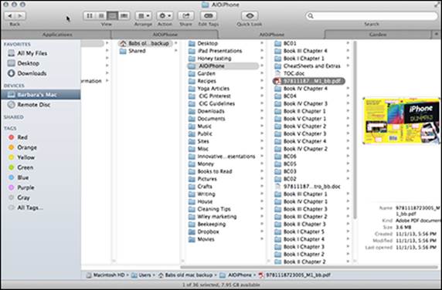Switch to Cover Flow view

point(124,15)
